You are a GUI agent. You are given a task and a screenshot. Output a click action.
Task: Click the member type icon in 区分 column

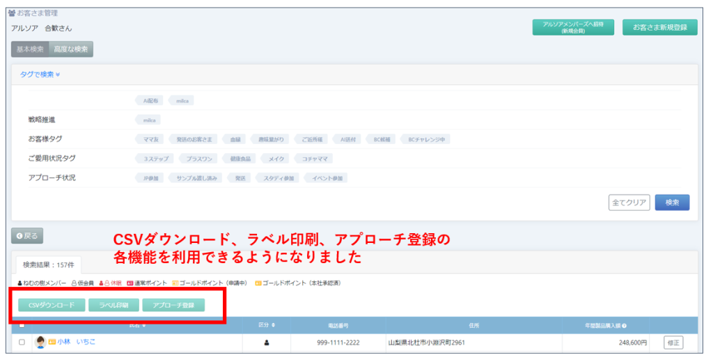click(267, 343)
